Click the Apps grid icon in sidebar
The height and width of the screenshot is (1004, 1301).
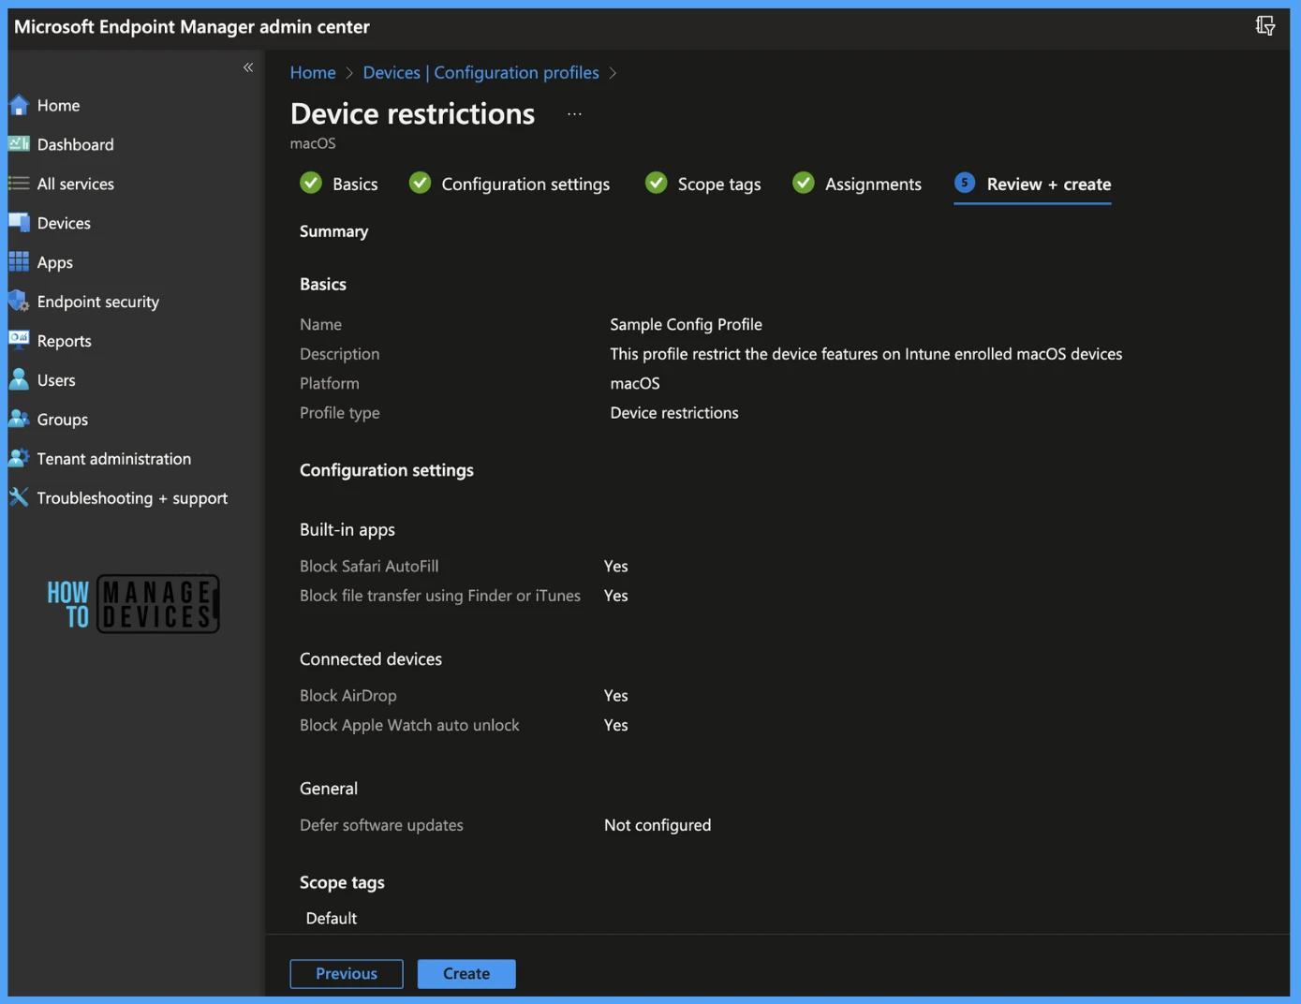pos(19,262)
